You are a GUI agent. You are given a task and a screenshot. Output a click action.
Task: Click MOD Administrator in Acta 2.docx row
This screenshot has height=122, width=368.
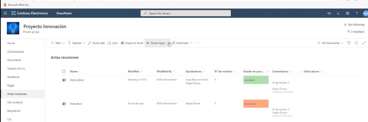(167, 79)
